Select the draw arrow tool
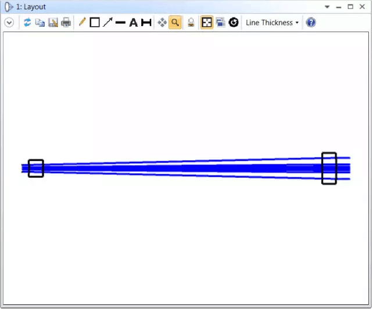Screen dimensions: 373x309 coord(107,23)
